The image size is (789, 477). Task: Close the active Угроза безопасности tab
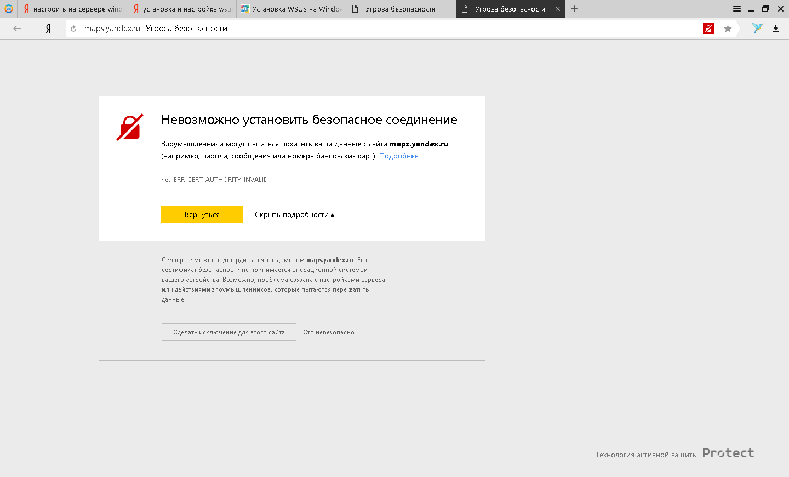558,9
